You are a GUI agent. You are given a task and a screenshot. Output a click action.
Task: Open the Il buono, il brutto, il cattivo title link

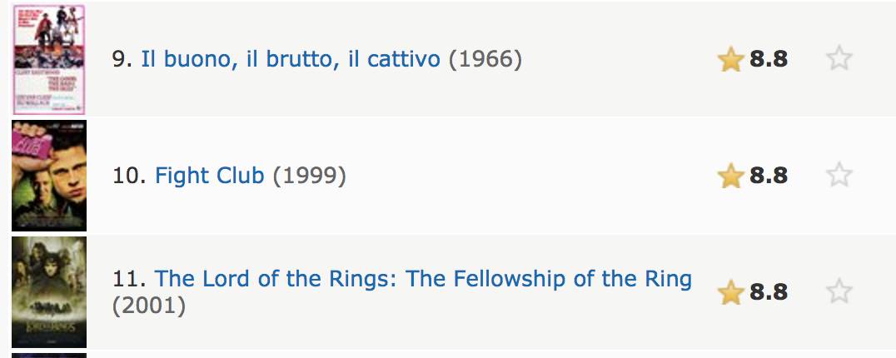click(x=291, y=59)
